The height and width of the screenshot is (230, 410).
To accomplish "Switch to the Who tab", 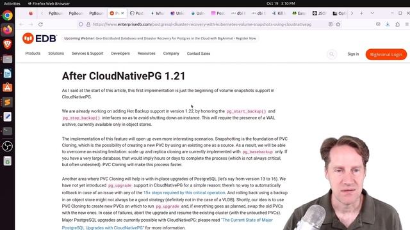I will [157, 13].
